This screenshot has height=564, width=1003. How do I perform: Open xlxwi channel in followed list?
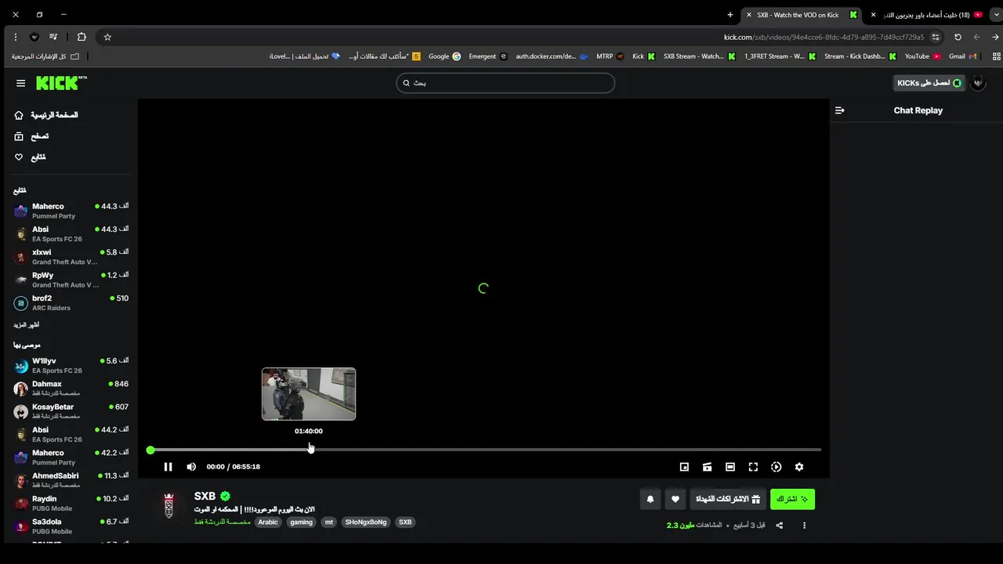coord(71,257)
